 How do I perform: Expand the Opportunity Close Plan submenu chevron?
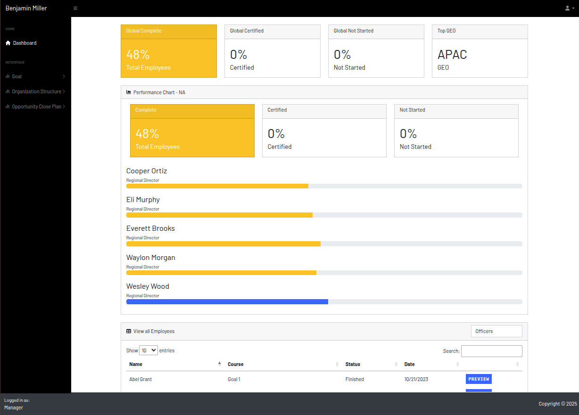pos(64,106)
